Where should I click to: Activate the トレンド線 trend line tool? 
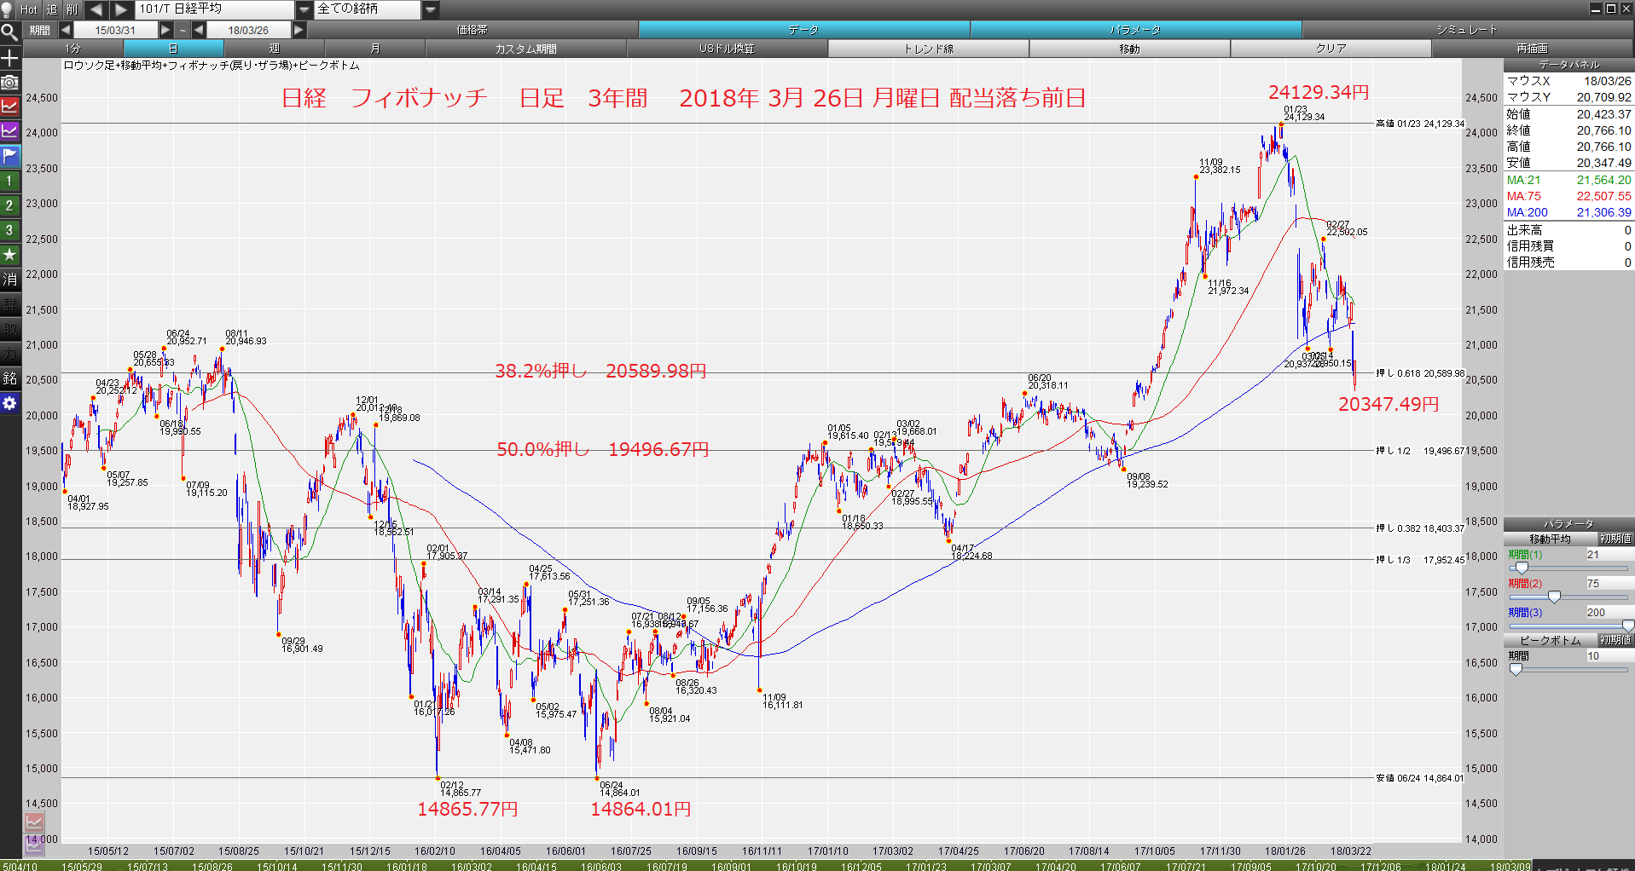tap(929, 49)
